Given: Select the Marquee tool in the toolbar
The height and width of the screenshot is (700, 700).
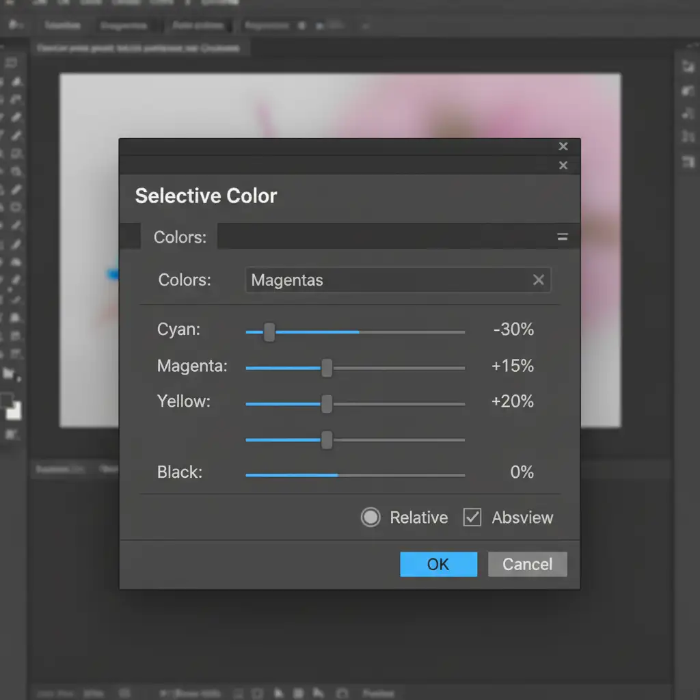Looking at the screenshot, I should coord(11,64).
